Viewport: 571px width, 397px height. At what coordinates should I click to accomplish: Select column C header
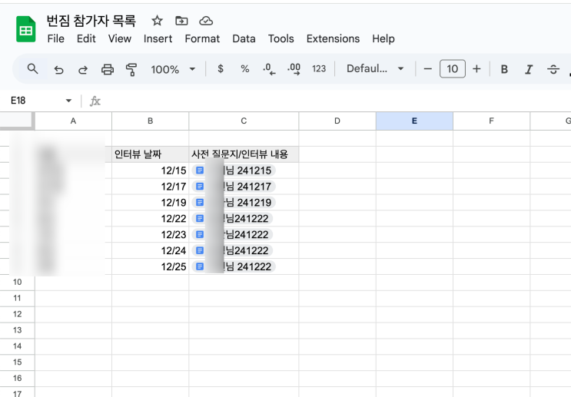pyautogui.click(x=244, y=121)
